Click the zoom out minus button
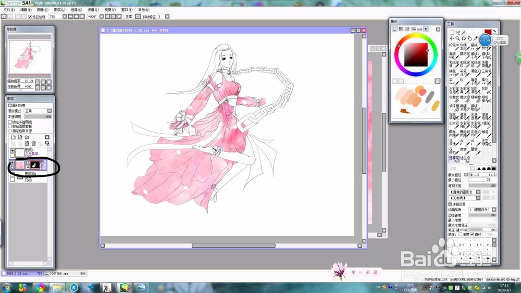The height and width of the screenshot is (293, 521). click(70, 16)
